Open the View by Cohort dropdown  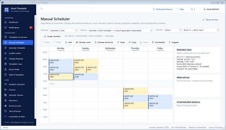(x=173, y=30)
